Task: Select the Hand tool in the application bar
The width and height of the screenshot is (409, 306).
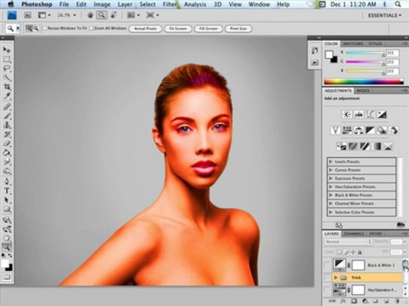Action: coord(90,15)
